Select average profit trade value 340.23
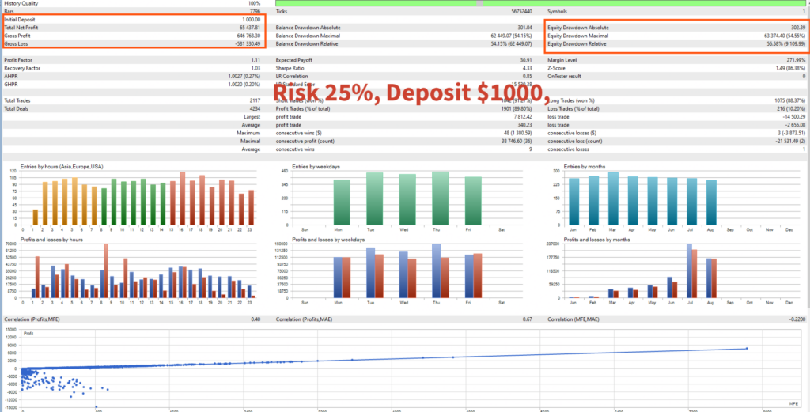 tap(525, 126)
